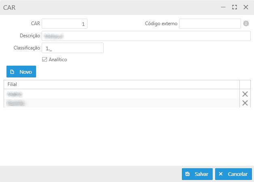
Task: Click the Classificação input field
Action: click(73, 48)
